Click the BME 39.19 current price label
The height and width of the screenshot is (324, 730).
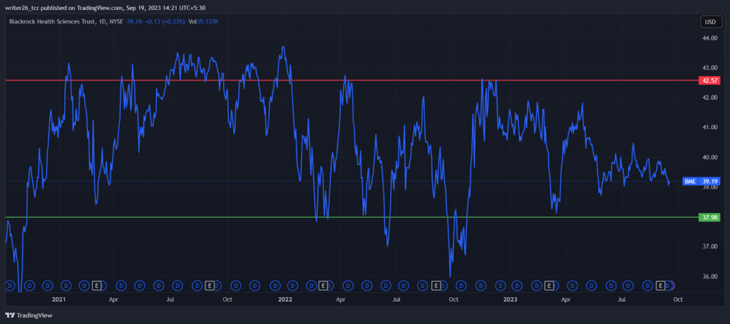pyautogui.click(x=701, y=182)
